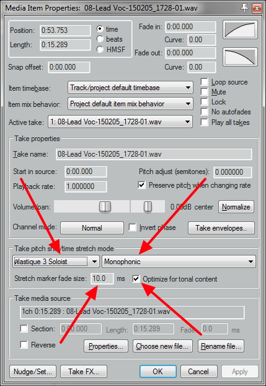
Task: Click the fade-in curve shape icon
Action: pos(240,30)
